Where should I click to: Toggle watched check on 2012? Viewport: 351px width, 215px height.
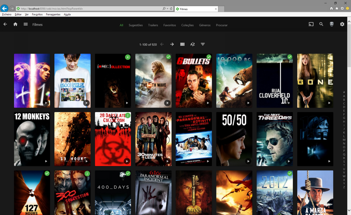tap(290, 174)
